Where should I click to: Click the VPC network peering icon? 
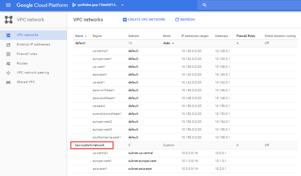8,73
